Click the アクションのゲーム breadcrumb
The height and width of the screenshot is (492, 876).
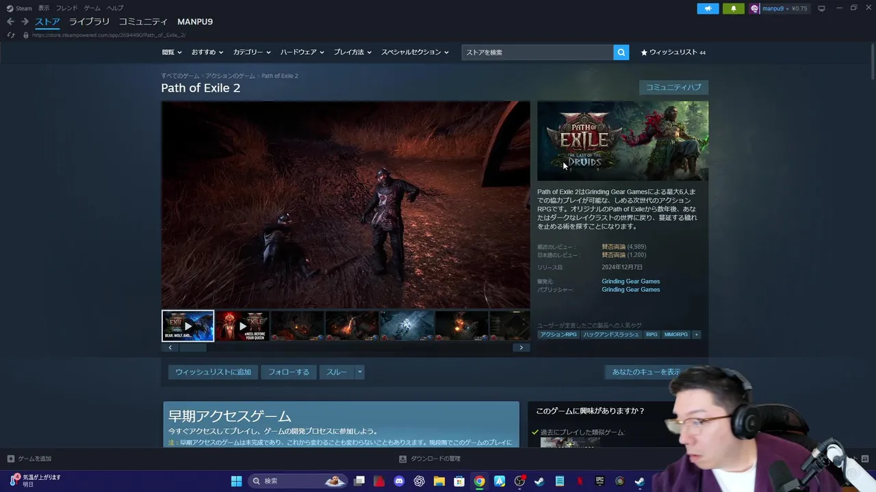pos(230,76)
